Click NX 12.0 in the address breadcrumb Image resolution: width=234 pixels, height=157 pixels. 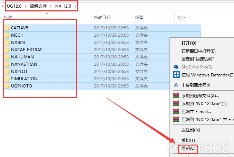pos(63,6)
